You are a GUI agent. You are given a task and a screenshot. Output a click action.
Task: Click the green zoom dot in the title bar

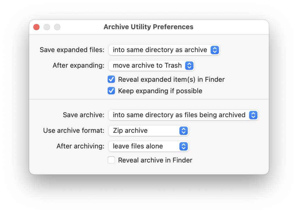pyautogui.click(x=57, y=27)
